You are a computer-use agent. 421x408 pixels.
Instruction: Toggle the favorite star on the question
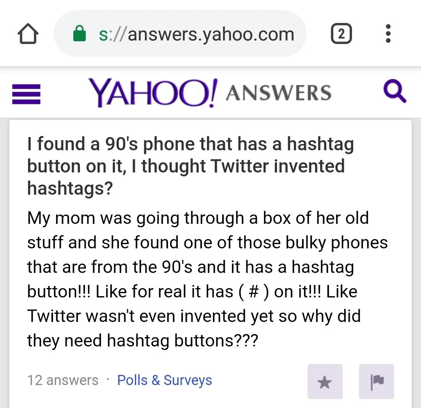tap(325, 382)
